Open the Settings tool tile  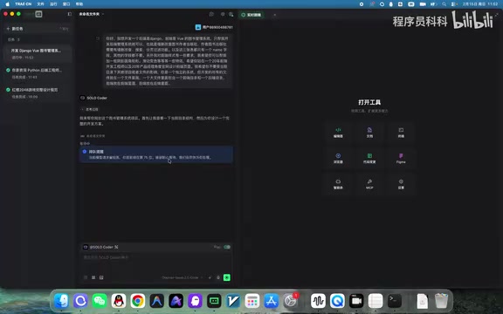[401, 184]
